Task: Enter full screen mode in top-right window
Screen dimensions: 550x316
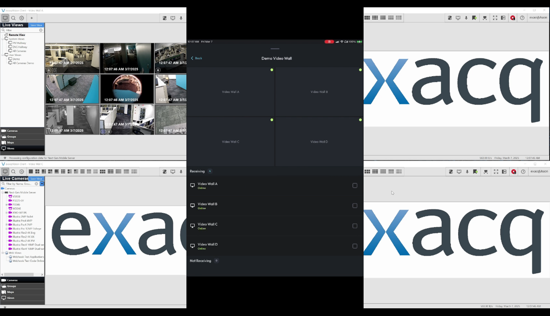Action: coord(495,18)
